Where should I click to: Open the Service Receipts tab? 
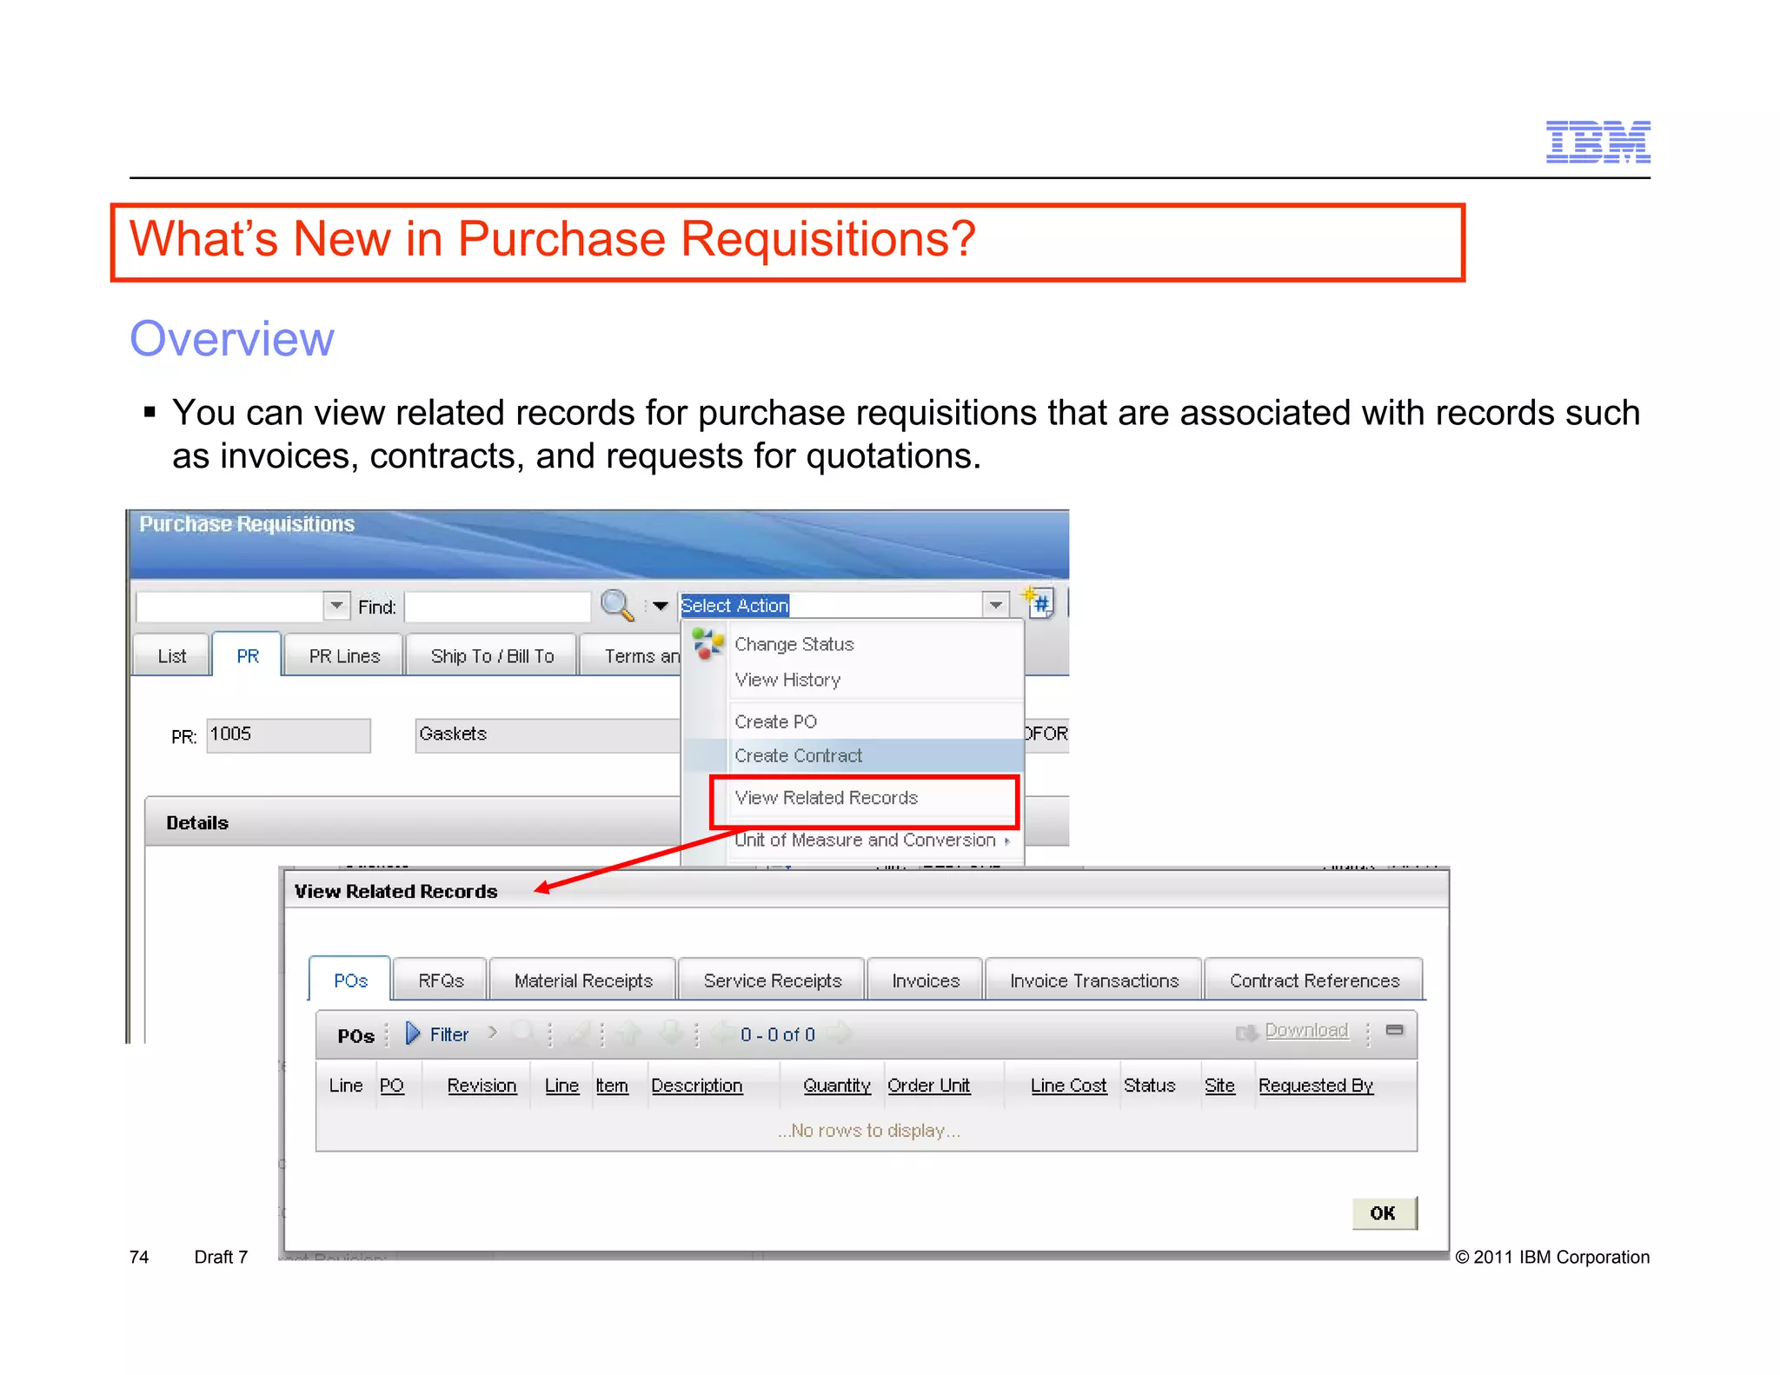point(773,980)
